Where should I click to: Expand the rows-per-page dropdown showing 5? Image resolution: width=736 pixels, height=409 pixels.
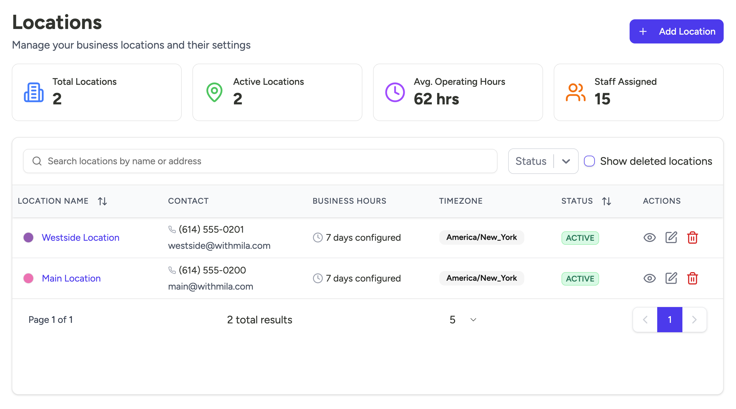click(x=463, y=319)
